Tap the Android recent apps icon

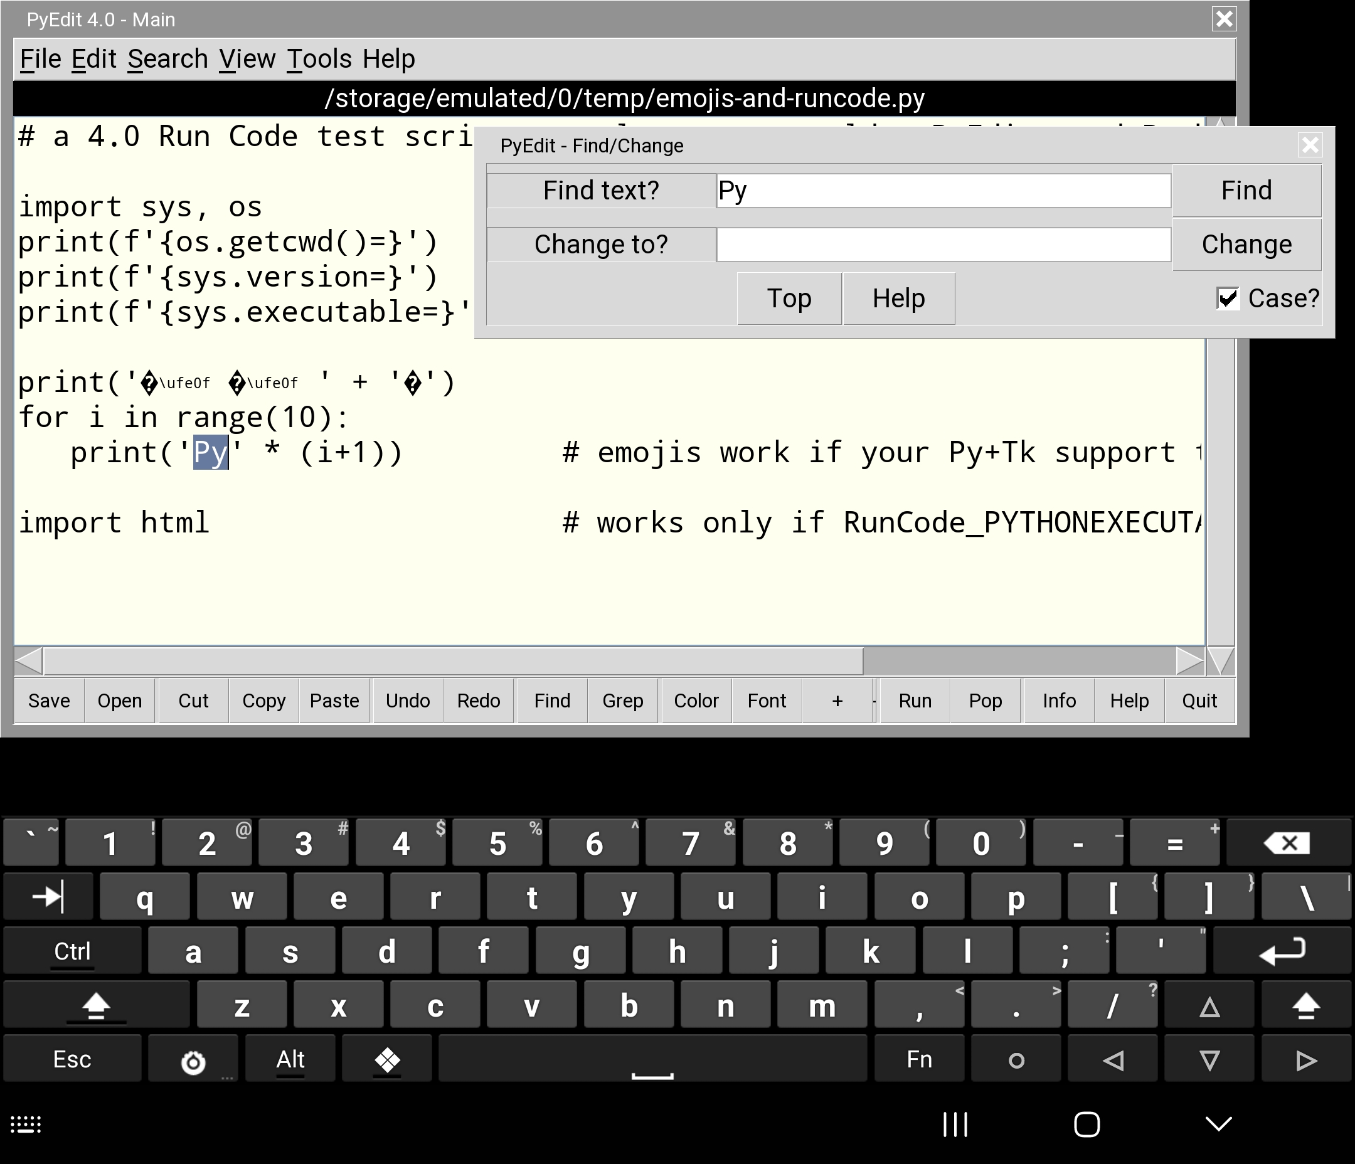(x=955, y=1124)
